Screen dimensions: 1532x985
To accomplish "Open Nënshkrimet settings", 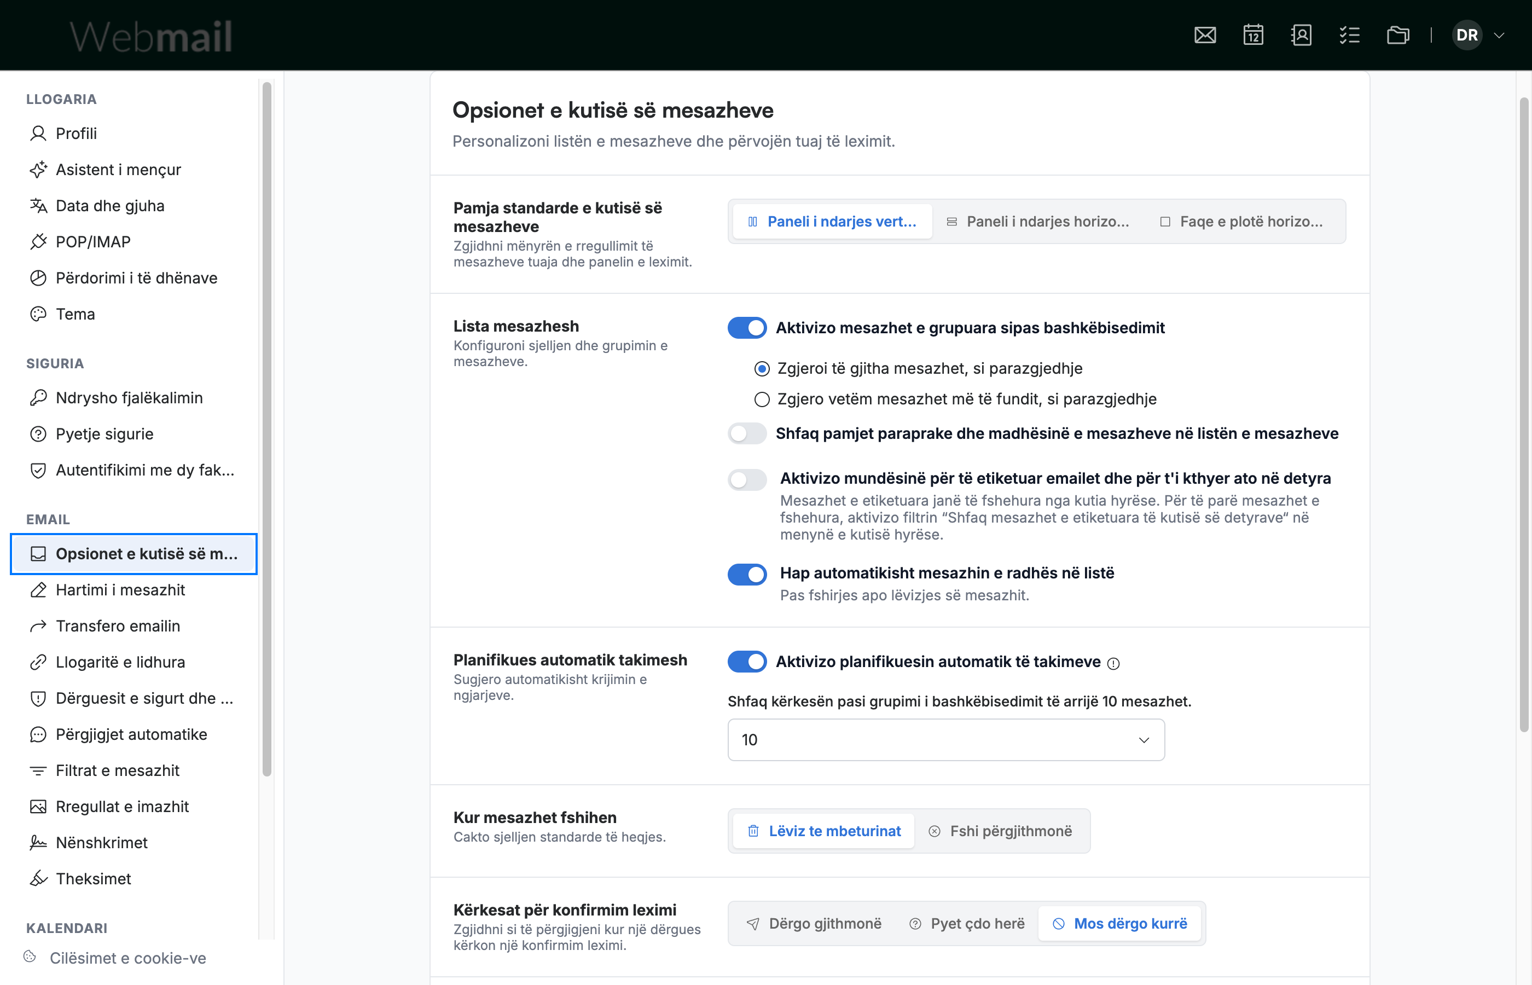I will [134, 843].
